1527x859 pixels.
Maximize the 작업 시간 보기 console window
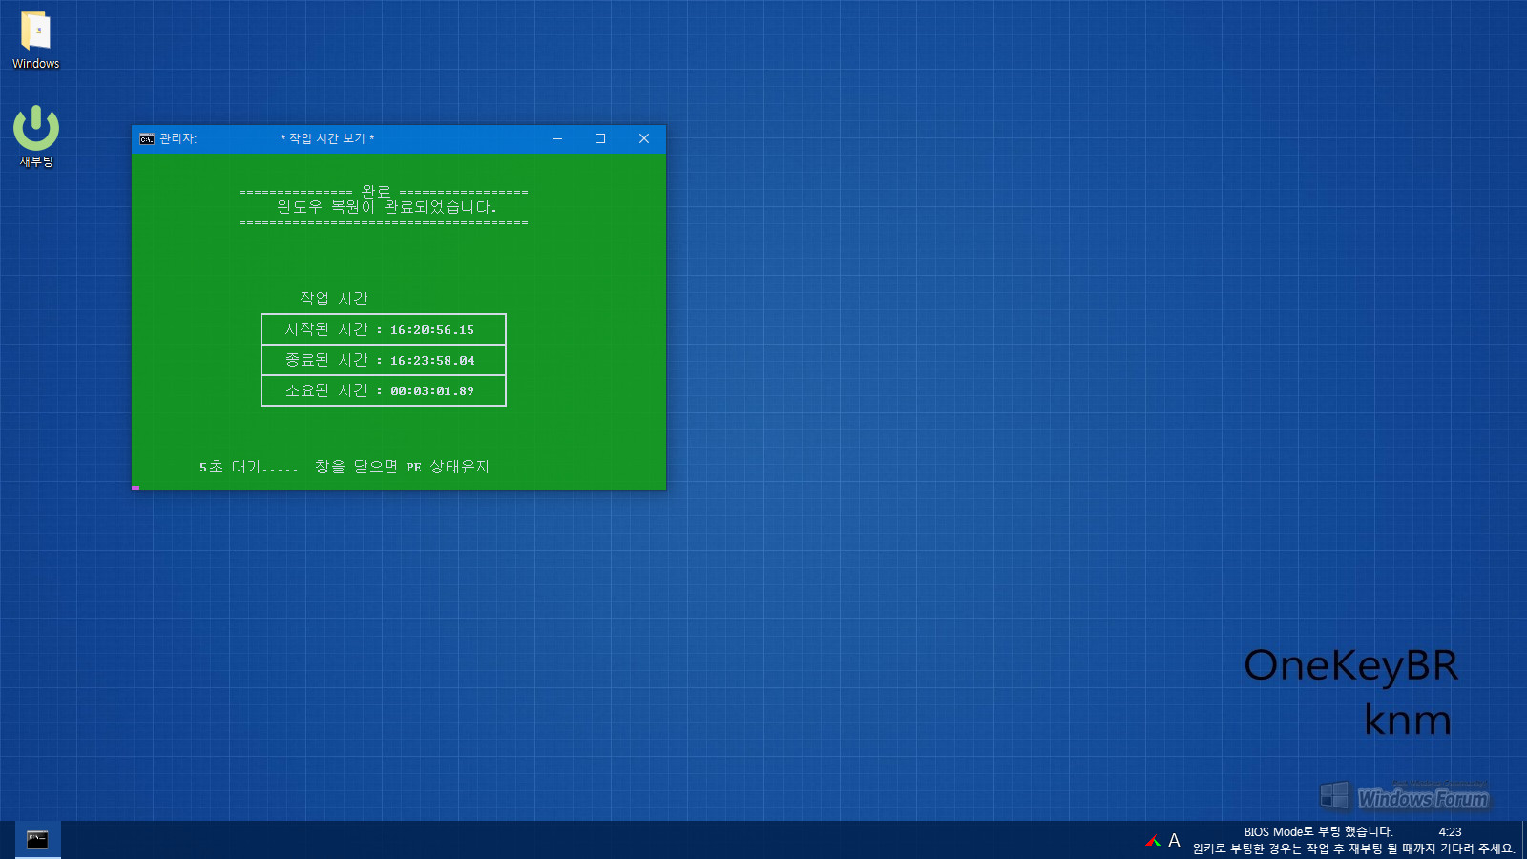click(x=600, y=138)
